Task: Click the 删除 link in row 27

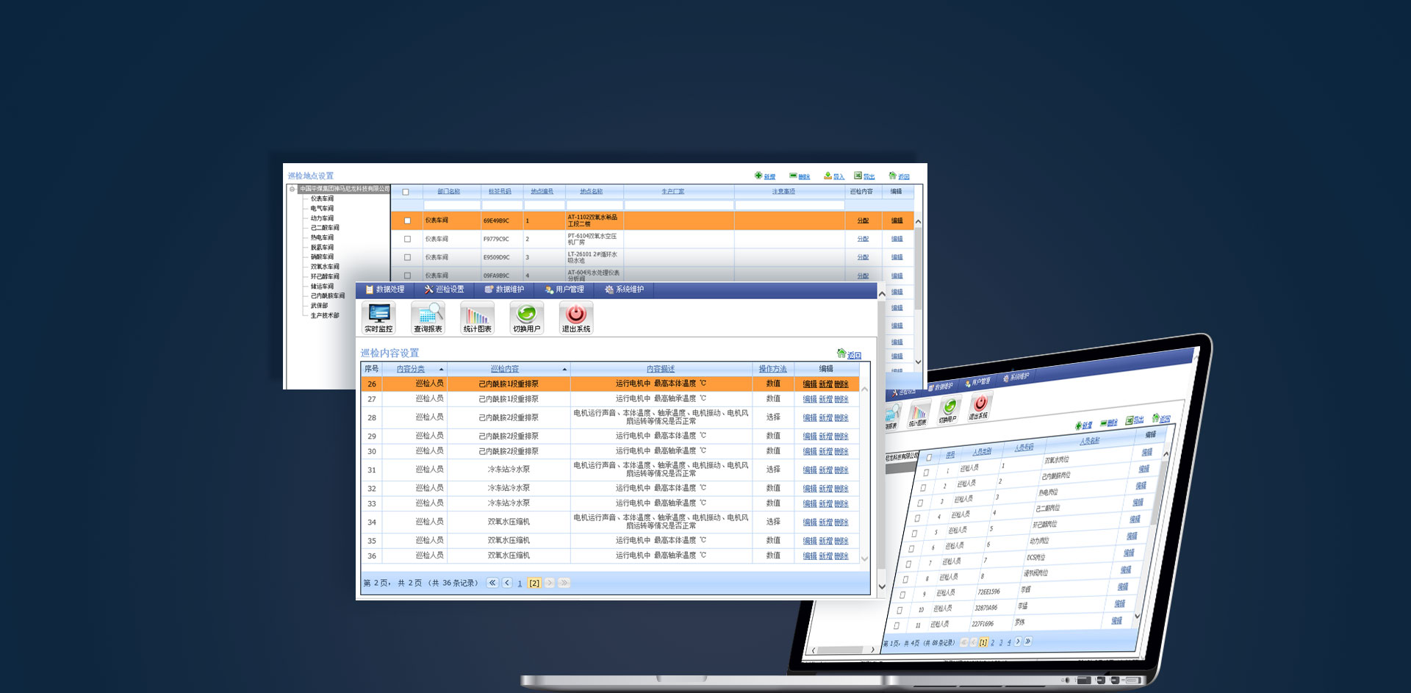Action: [x=841, y=399]
